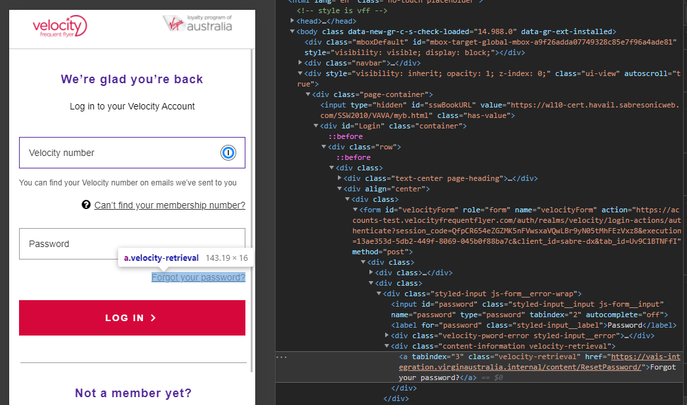Viewport: 687px width, 405px height.
Task: Click 'Log in to your Velocity Account' text
Action: click(132, 106)
